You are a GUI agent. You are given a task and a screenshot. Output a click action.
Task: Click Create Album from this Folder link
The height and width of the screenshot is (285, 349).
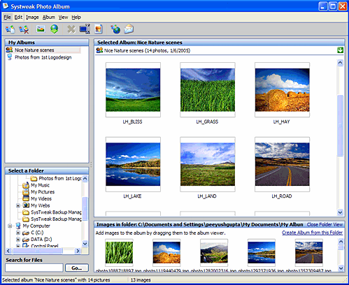(x=312, y=233)
